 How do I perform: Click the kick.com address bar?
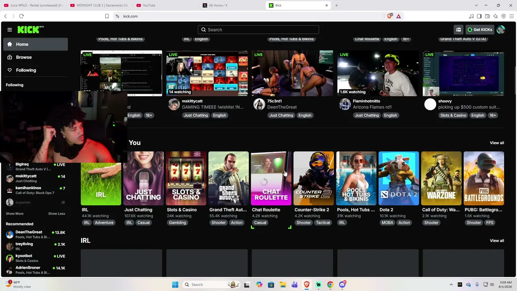248,16
